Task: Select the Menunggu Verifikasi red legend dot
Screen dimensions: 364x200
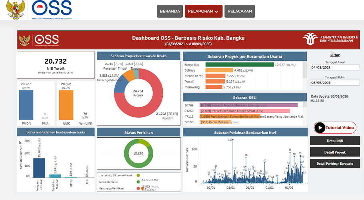Action: (138, 188)
